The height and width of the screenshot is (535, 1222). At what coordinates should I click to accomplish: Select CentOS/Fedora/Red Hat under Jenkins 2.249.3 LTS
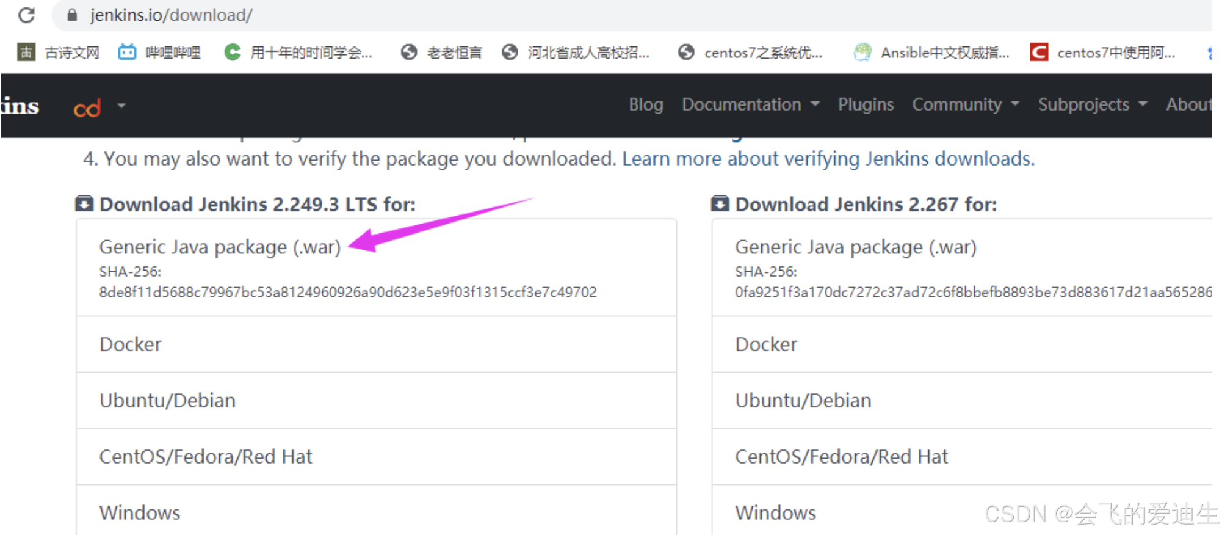click(376, 457)
